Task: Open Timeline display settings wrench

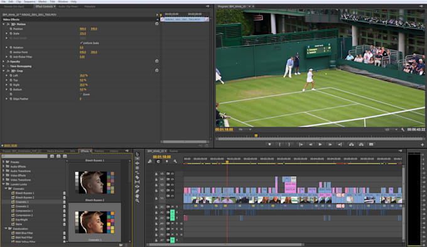Action: [175, 161]
